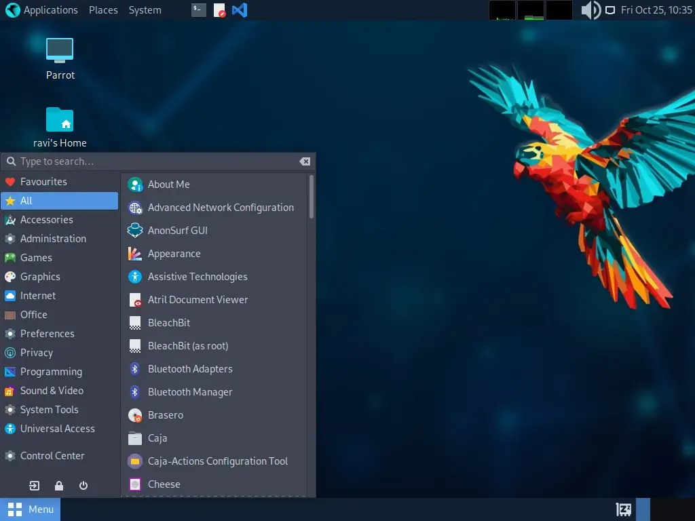Launch AnonSurf GUI from the list
The height and width of the screenshot is (521, 695).
point(177,231)
